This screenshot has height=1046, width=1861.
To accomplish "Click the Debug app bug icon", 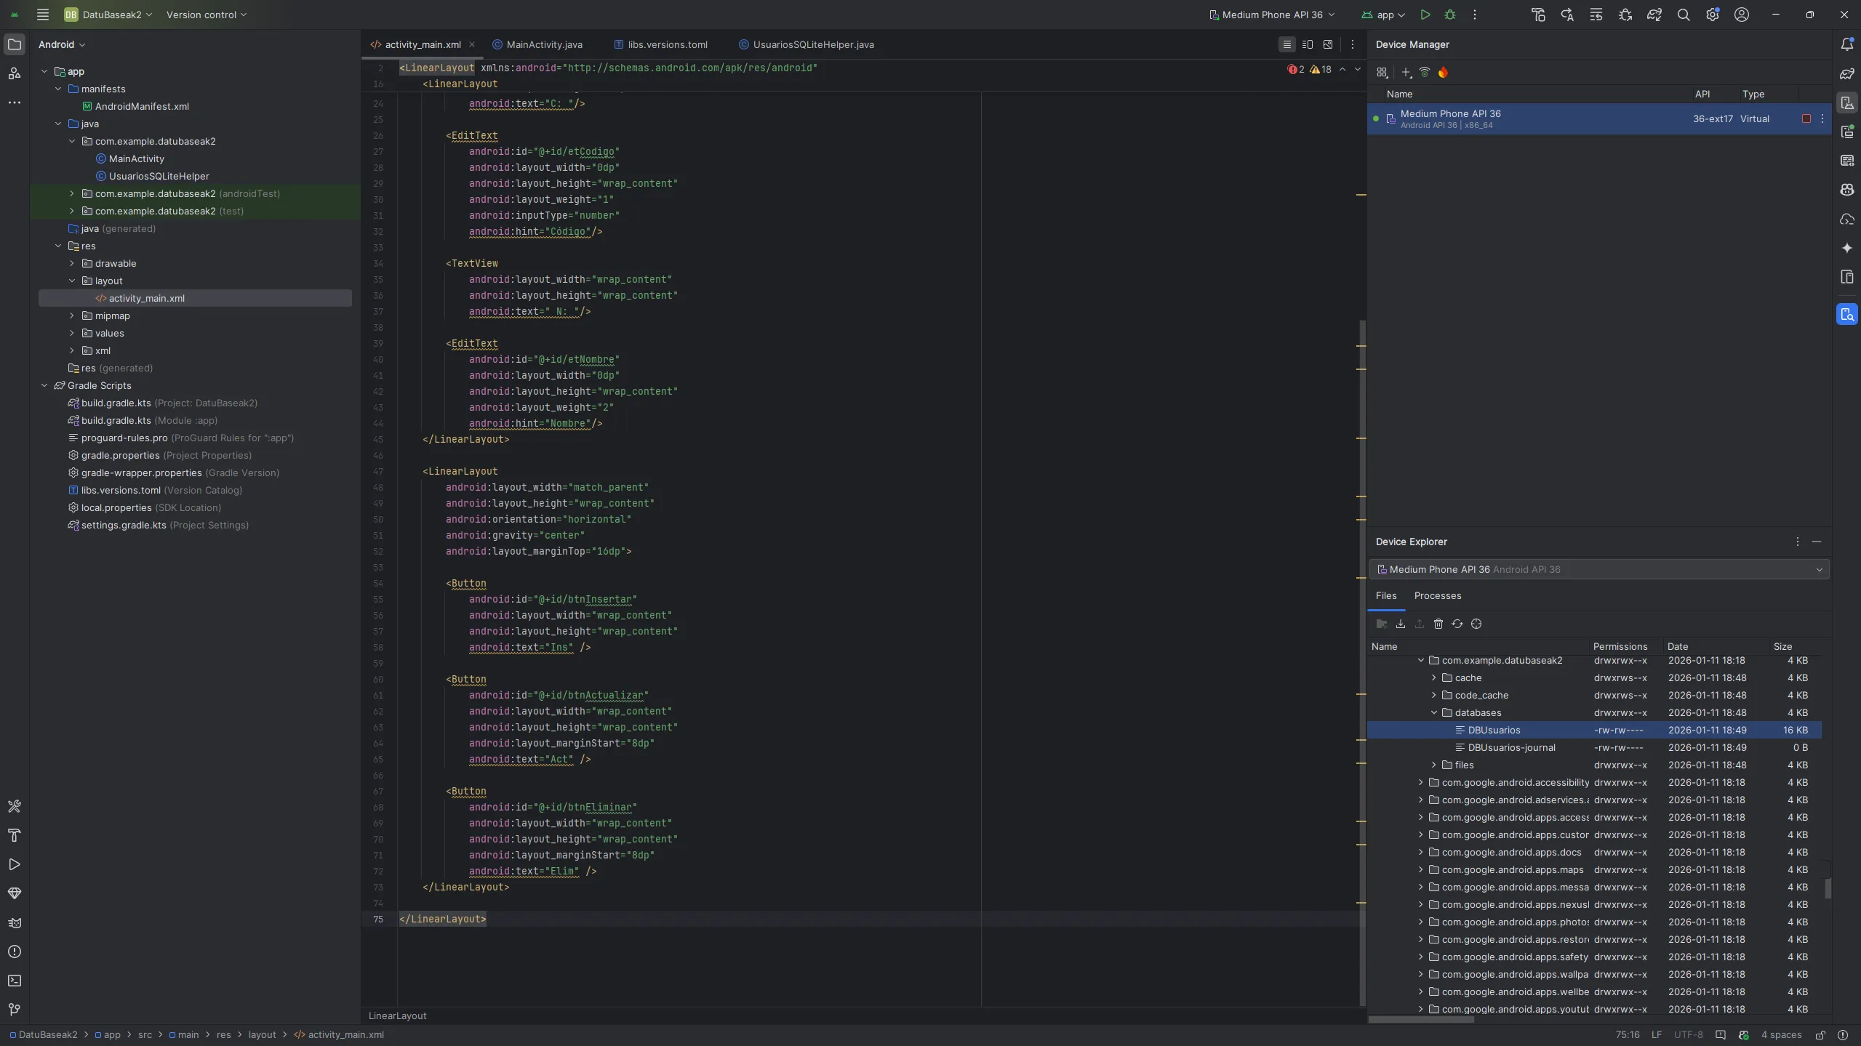I will (x=1449, y=15).
